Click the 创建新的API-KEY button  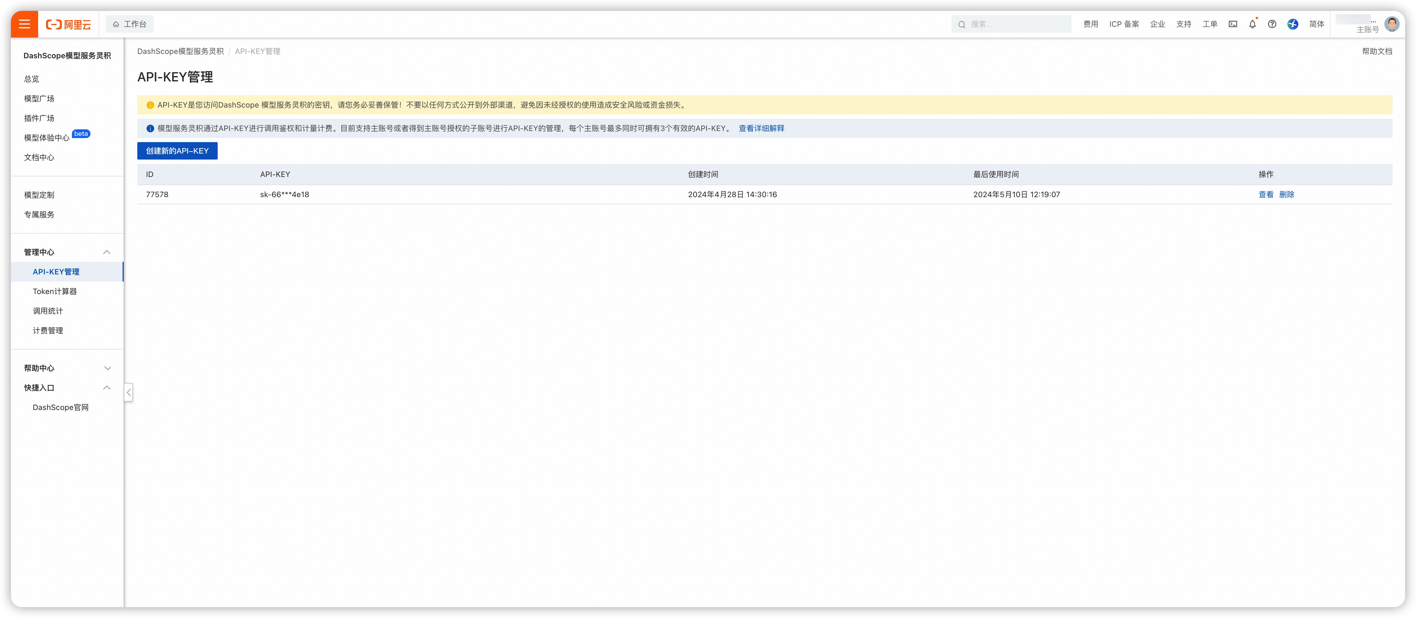pyautogui.click(x=177, y=151)
